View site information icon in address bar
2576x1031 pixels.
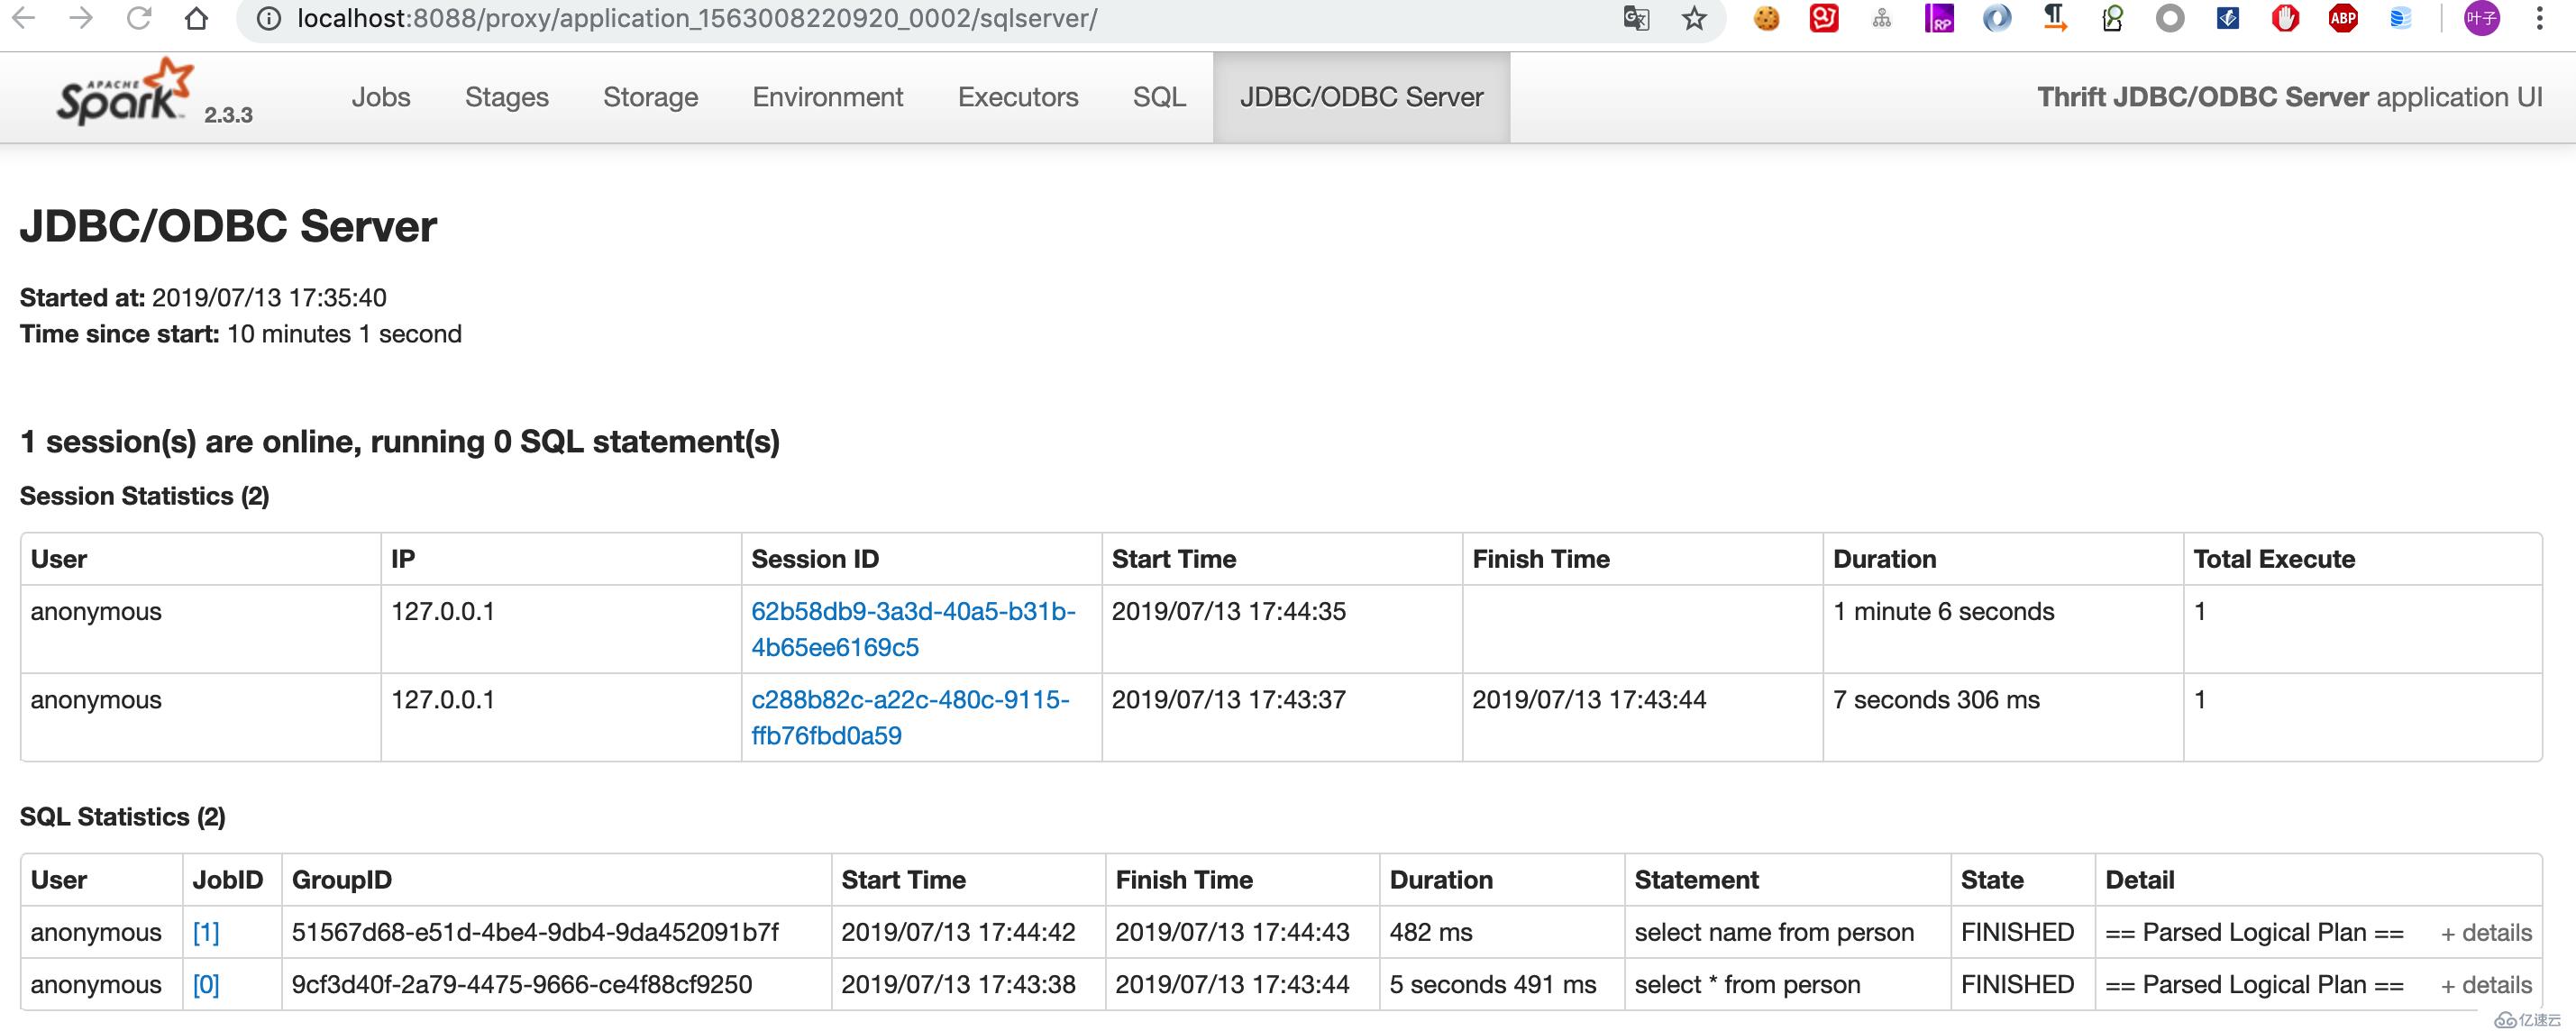[268, 18]
